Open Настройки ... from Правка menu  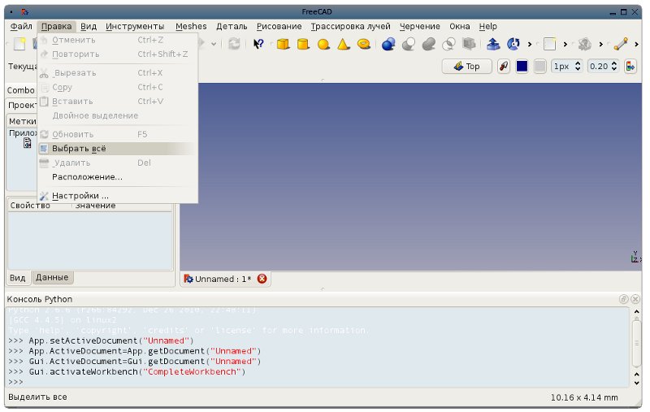tap(116, 196)
